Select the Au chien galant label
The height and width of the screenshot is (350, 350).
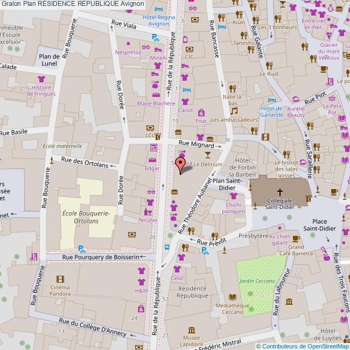tap(279, 240)
